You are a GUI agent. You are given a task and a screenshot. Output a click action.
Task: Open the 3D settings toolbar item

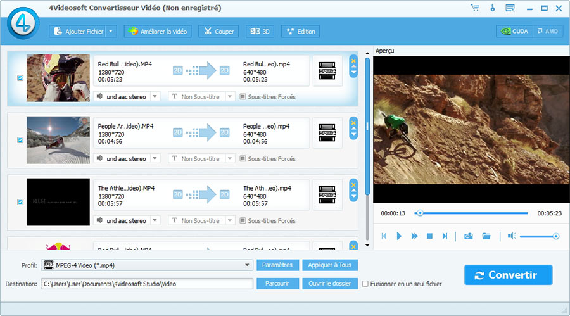[260, 31]
